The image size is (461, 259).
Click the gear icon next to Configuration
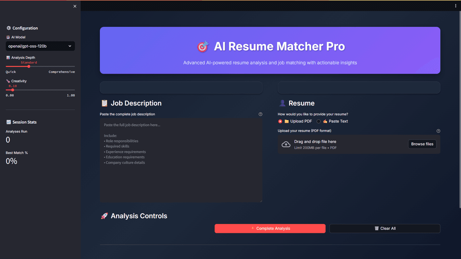click(x=8, y=28)
